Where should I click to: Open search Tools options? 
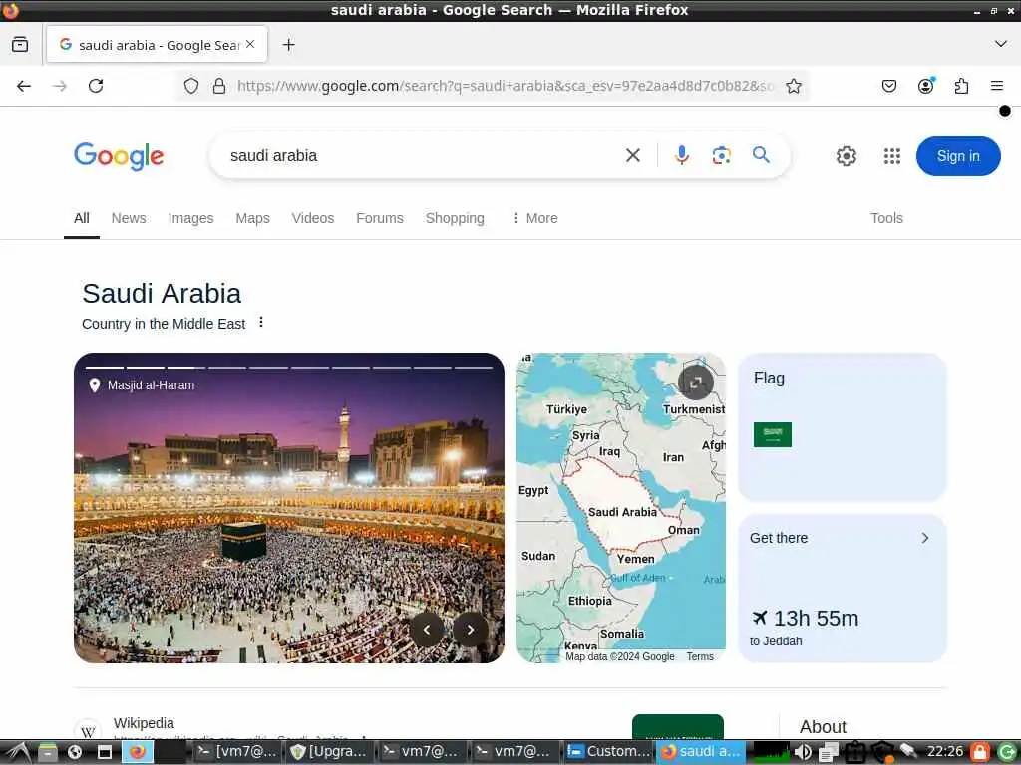[886, 218]
